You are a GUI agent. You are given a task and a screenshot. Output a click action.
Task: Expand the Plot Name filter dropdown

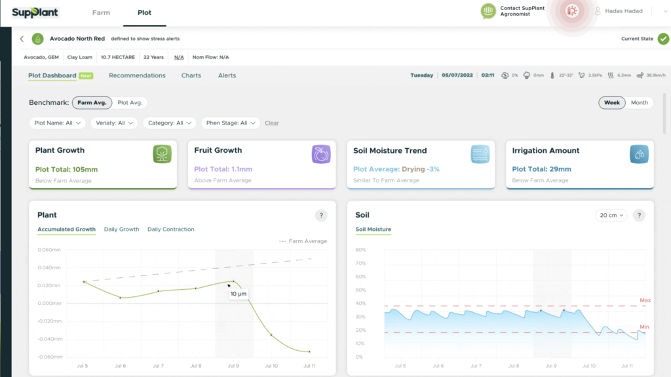tap(58, 123)
